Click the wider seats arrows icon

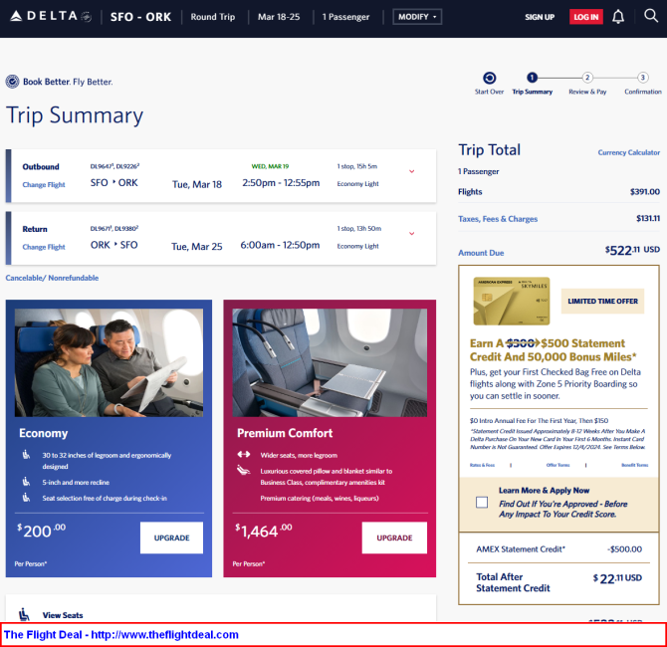(244, 454)
